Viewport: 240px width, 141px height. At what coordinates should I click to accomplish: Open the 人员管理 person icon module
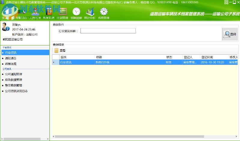tap(35, 14)
